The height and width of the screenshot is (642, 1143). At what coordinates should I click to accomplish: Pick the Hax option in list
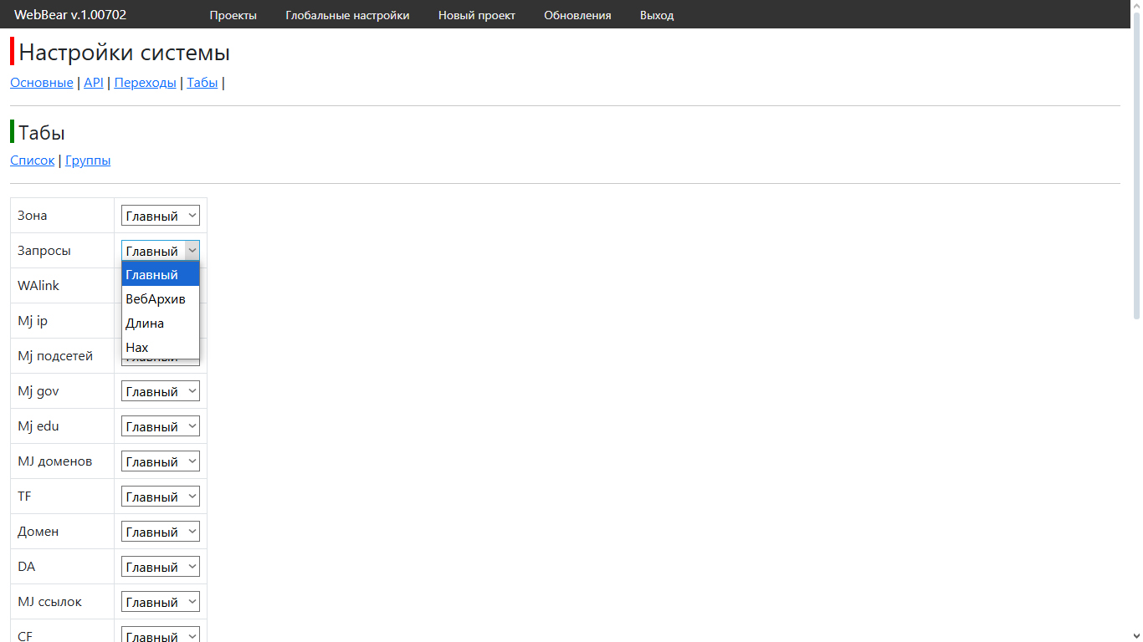(x=137, y=348)
